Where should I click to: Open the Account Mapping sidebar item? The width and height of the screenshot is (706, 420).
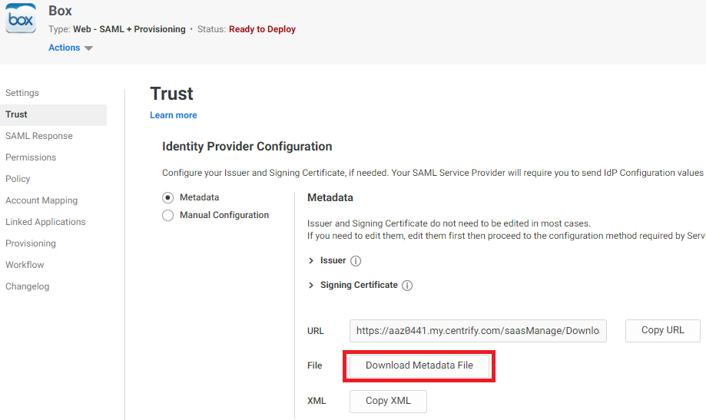point(41,200)
